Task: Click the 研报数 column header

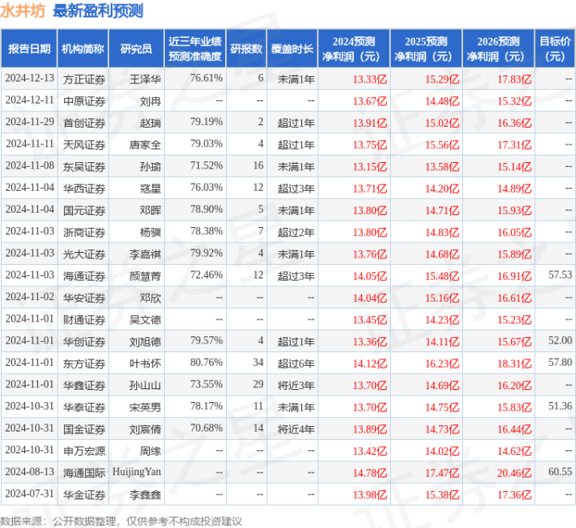Action: coord(247,49)
